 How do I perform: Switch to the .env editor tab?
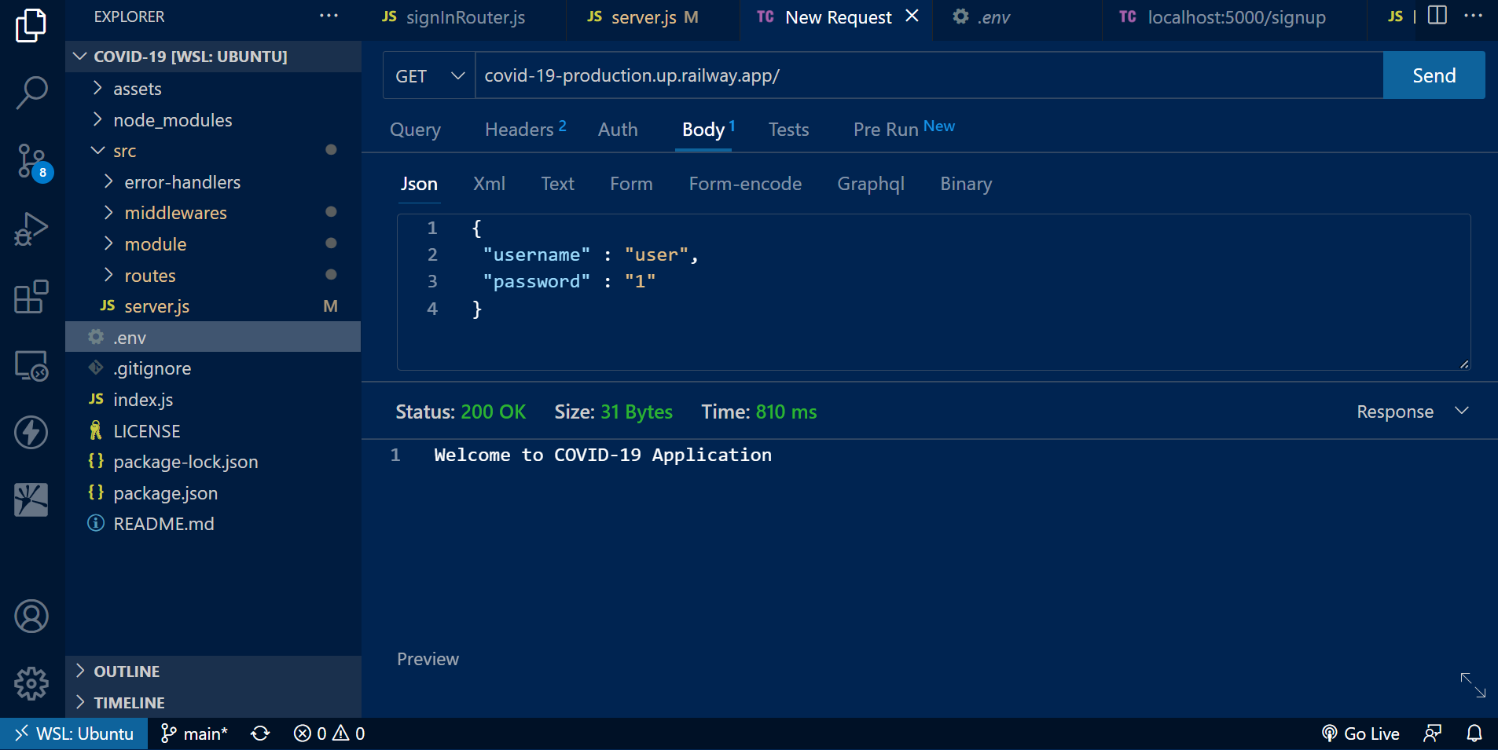click(x=1016, y=17)
